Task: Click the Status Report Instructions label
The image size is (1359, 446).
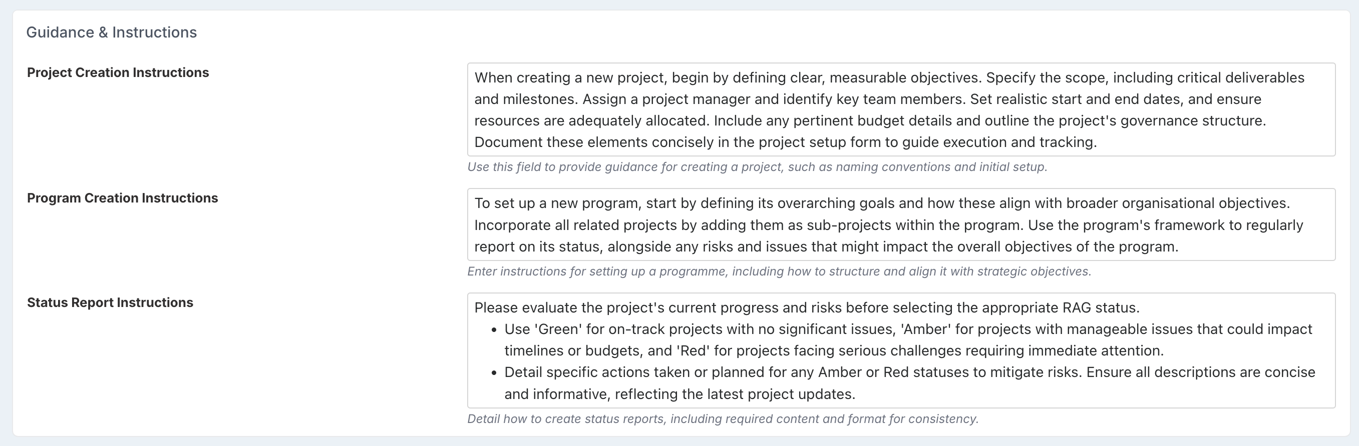Action: coord(110,303)
